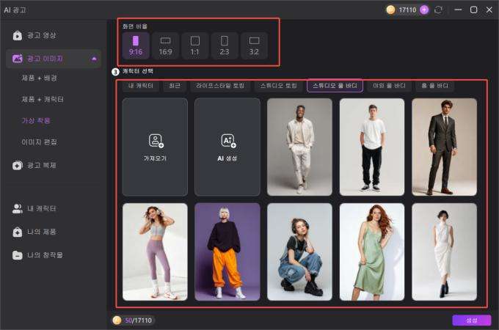
Task: Click the 광고 영상 bag icon
Action: click(17, 35)
